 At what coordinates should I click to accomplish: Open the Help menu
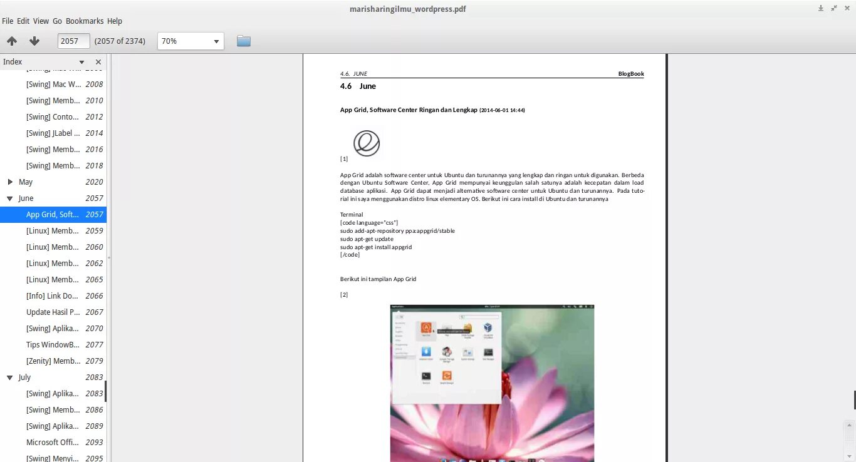(115, 21)
